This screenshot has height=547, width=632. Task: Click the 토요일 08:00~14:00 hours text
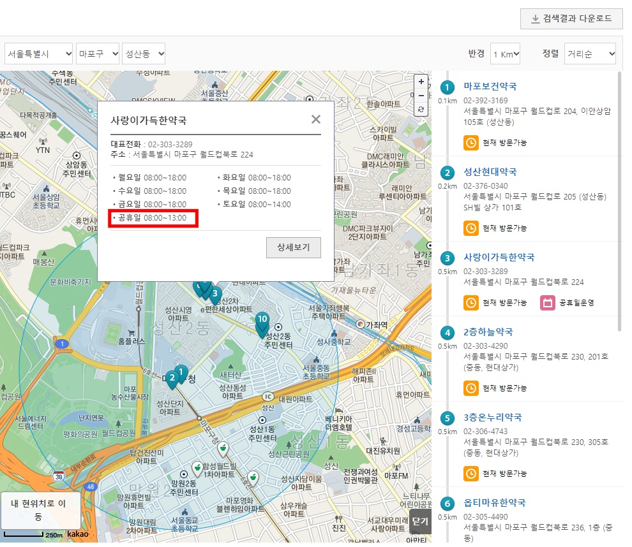tap(257, 205)
